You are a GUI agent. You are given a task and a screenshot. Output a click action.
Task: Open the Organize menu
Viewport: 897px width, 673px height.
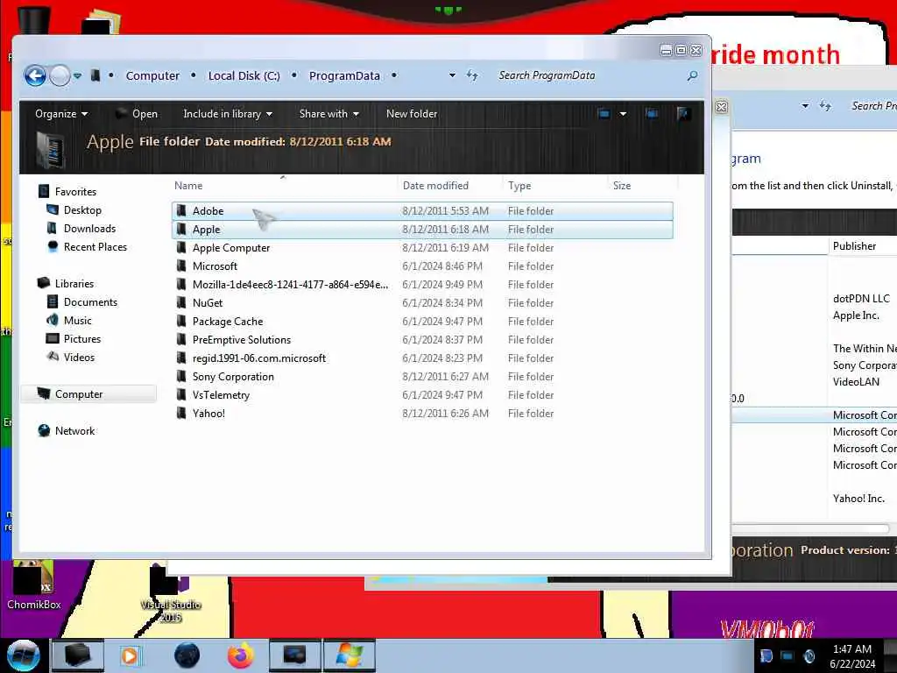click(61, 114)
